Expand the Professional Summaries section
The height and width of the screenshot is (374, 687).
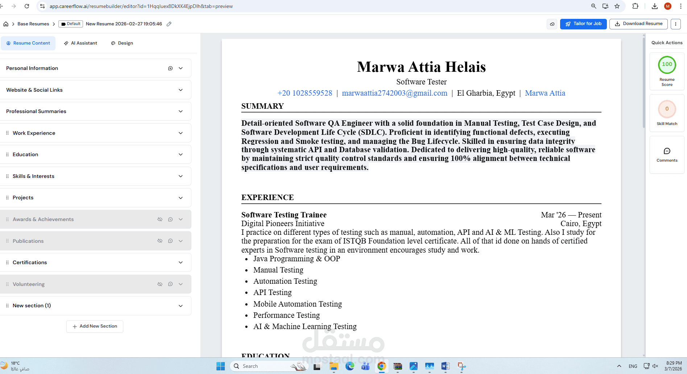[181, 111]
